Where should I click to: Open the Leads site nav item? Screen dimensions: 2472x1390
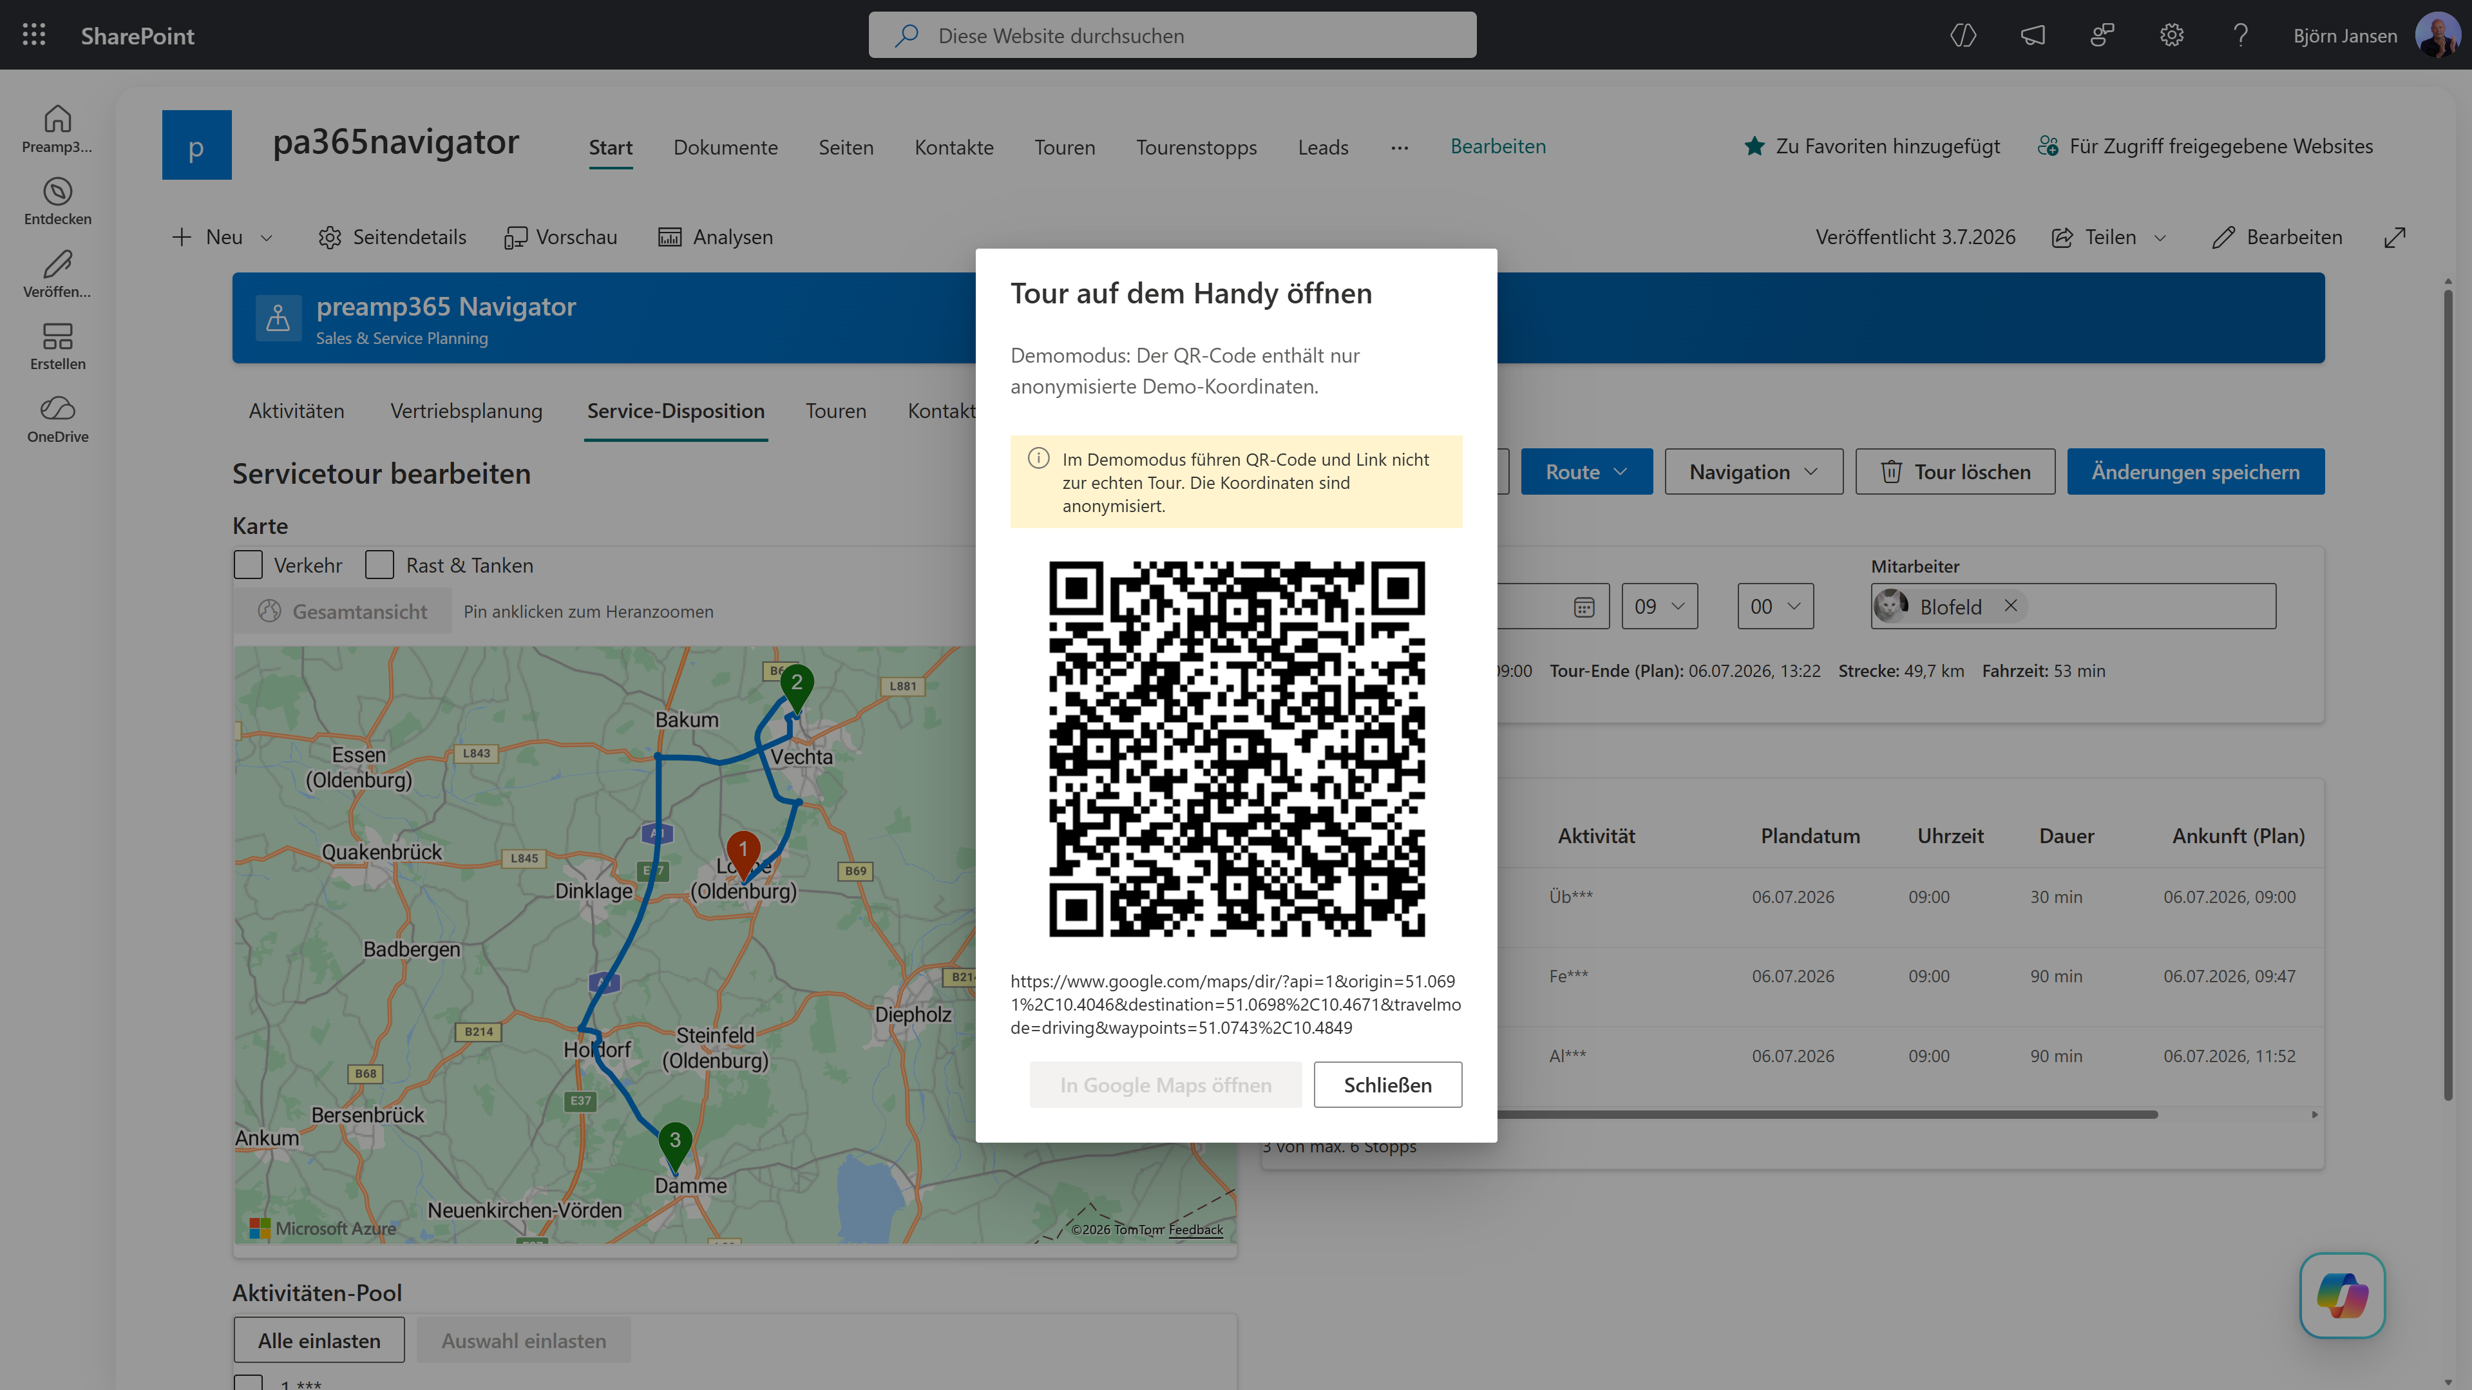point(1324,147)
